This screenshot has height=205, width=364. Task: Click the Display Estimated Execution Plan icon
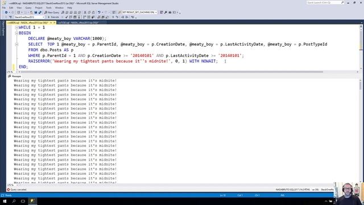[71, 17]
